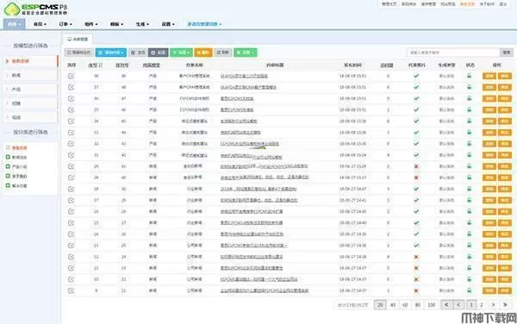Select row checkbox for ID 15
The width and height of the screenshot is (517, 324).
[x=71, y=223]
